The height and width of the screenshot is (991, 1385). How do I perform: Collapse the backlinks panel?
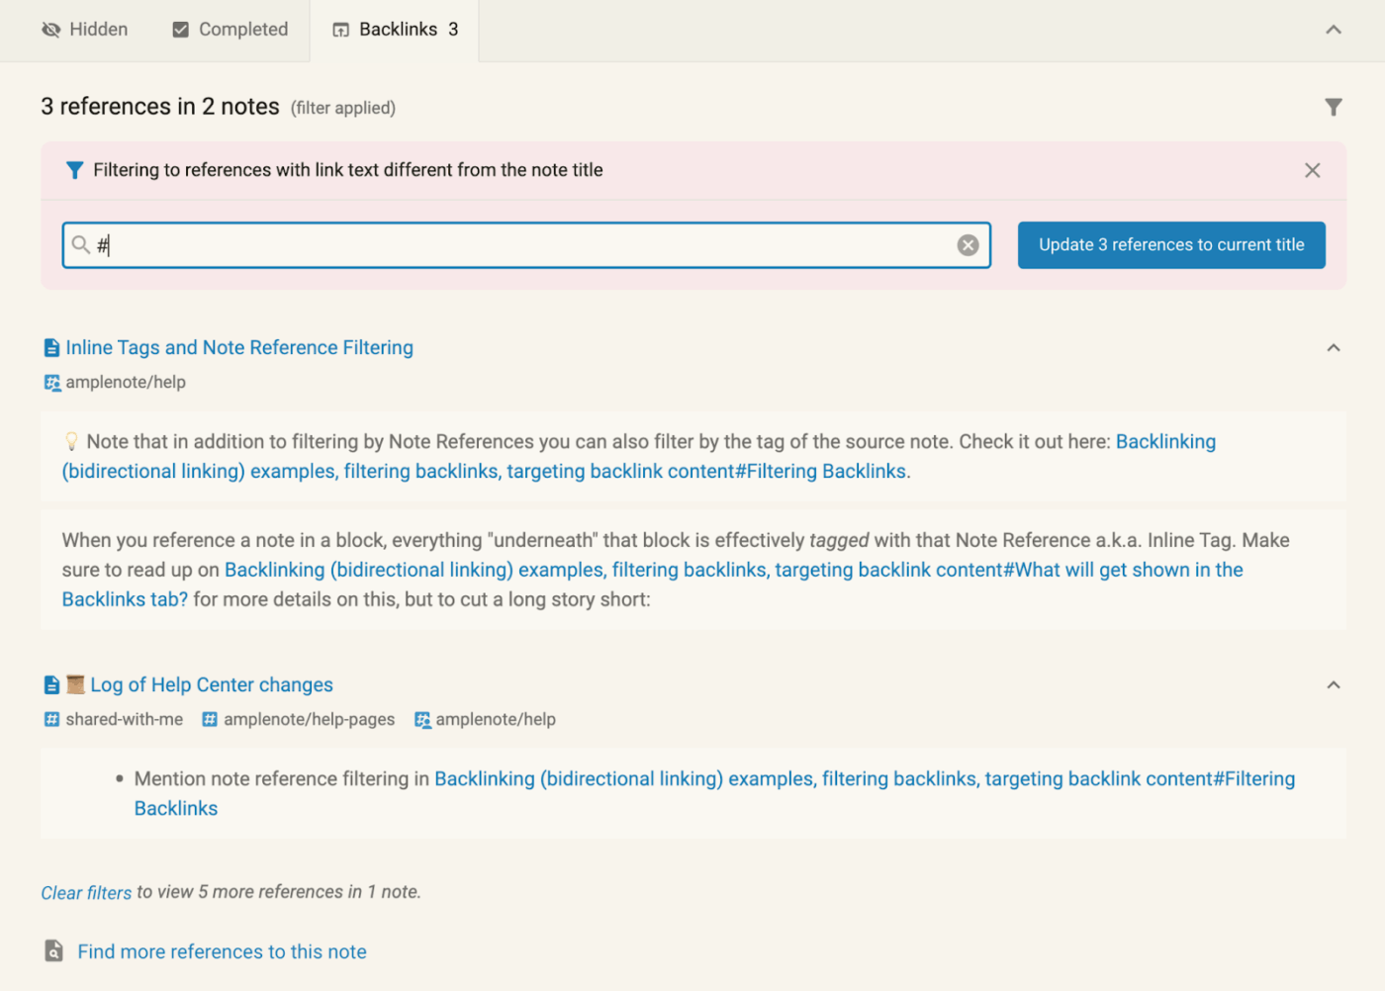click(x=1334, y=30)
